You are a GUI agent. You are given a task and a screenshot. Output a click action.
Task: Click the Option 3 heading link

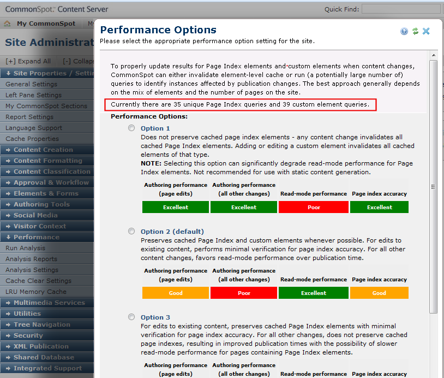155,317
